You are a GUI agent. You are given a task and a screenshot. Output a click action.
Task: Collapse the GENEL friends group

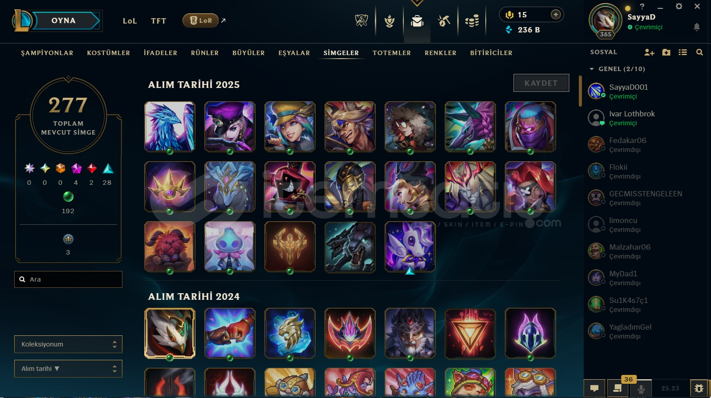pyautogui.click(x=592, y=69)
